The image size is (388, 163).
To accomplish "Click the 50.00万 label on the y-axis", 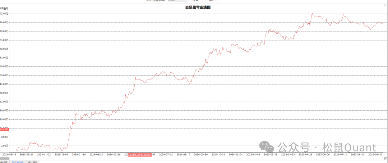I will 4,75.
